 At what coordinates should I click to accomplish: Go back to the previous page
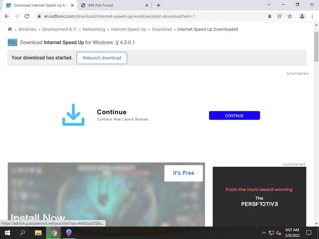pos(7,16)
